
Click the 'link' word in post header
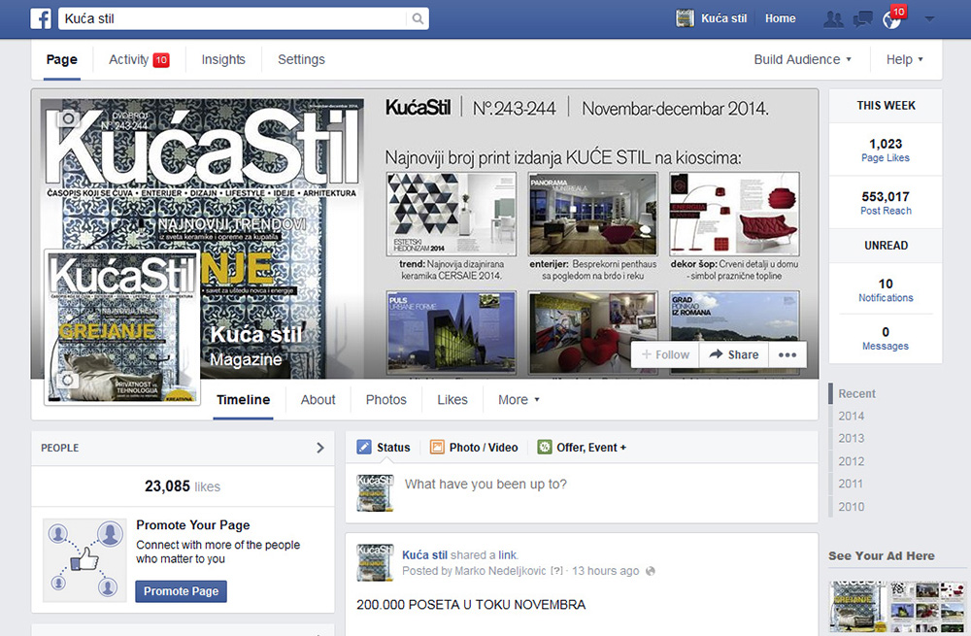point(507,554)
